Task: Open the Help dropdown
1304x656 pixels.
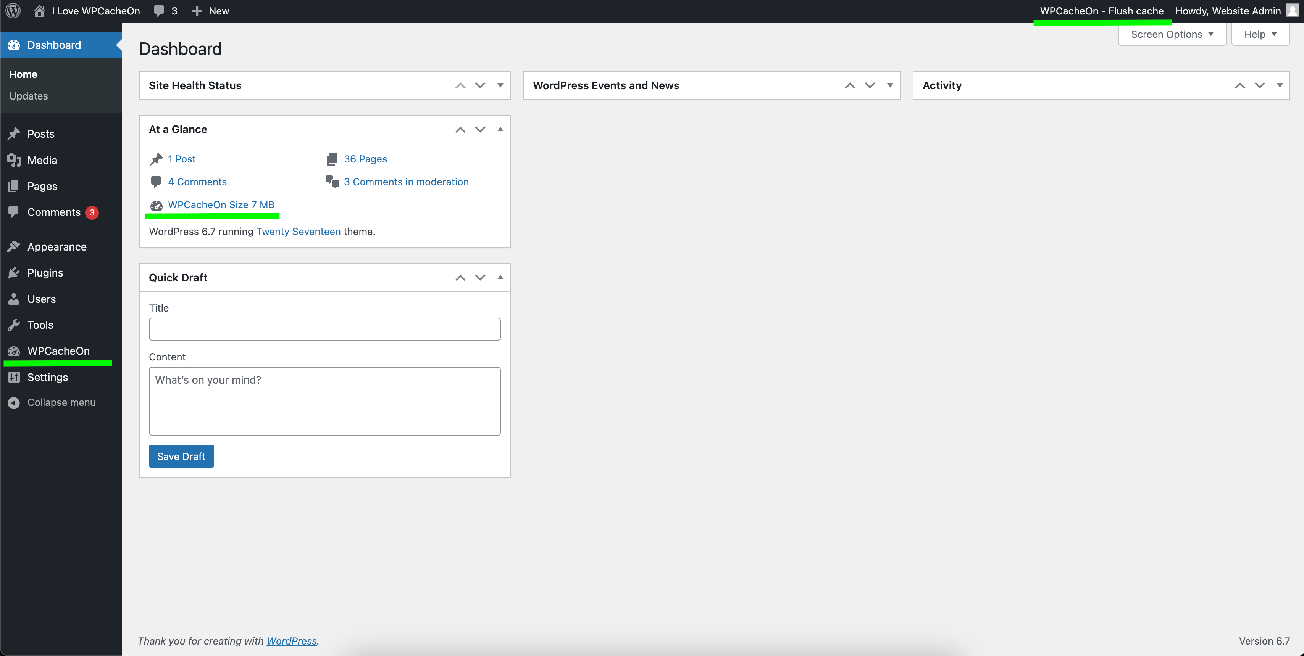Action: [1260, 34]
